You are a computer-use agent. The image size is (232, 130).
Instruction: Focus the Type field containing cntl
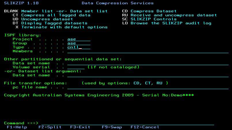pos(79,47)
